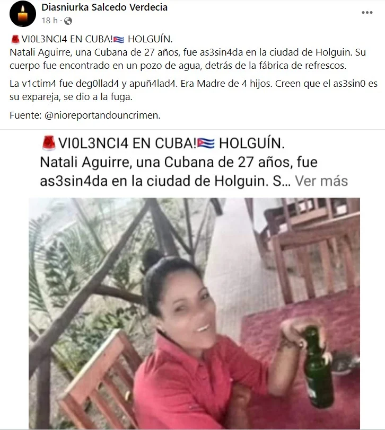Click the green bottle in the photo
Image resolution: width=385 pixels, height=430 pixels.
pos(318,368)
